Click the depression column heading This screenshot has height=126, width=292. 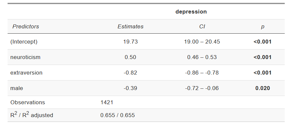191,12
